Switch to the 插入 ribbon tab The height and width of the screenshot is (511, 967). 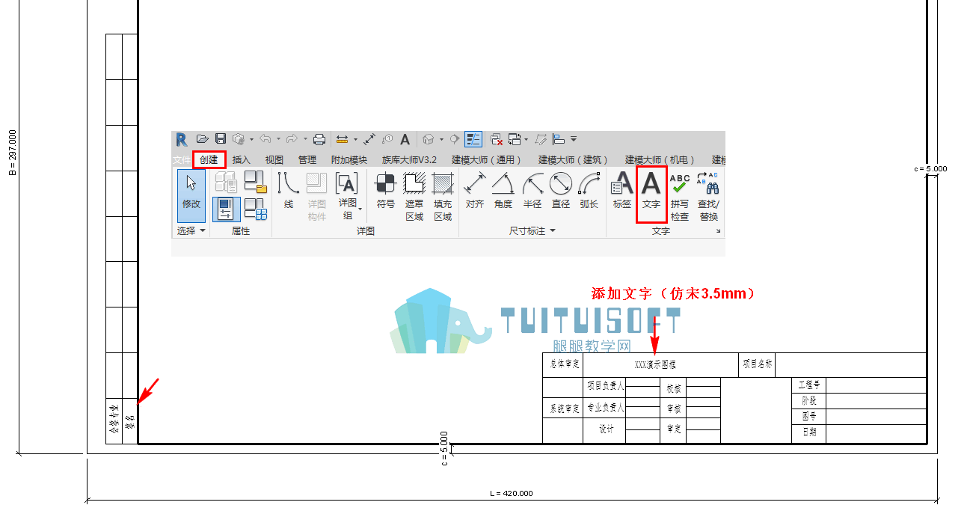point(242,160)
